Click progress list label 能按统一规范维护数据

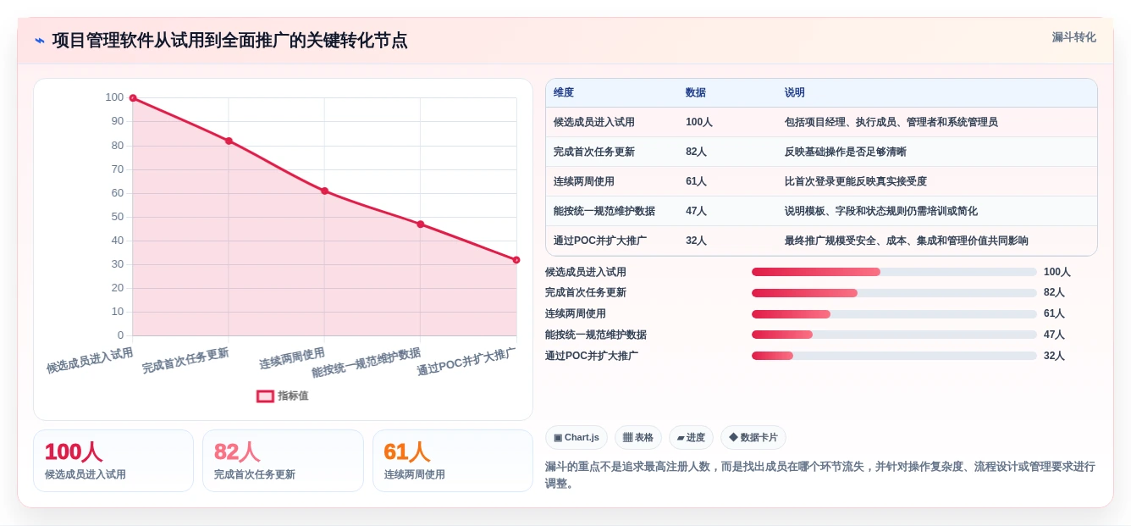click(596, 335)
